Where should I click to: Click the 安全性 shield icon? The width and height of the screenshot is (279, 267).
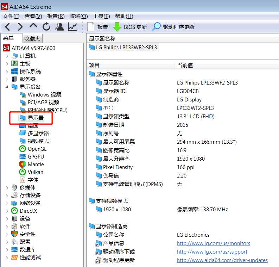click(14, 234)
